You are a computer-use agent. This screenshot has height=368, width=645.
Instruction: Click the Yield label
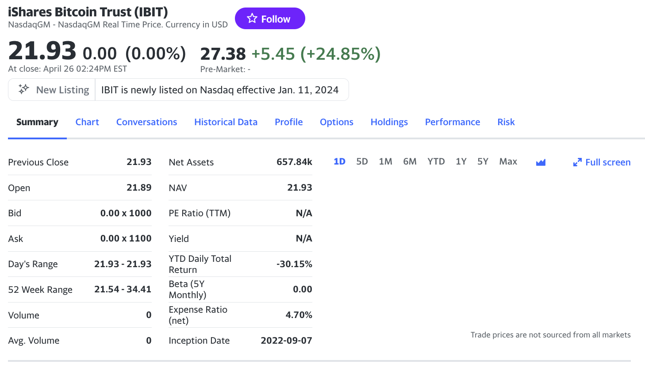click(x=179, y=239)
